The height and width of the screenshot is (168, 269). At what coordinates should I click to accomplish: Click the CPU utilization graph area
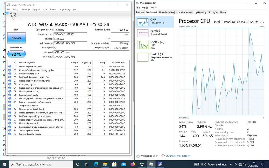[222, 72]
